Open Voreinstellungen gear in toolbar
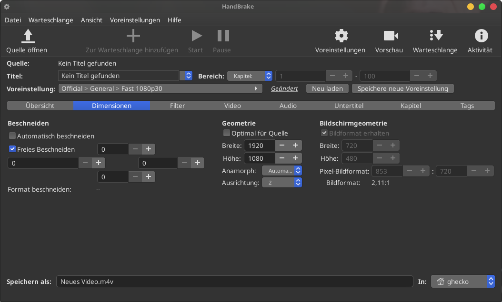 (x=341, y=36)
